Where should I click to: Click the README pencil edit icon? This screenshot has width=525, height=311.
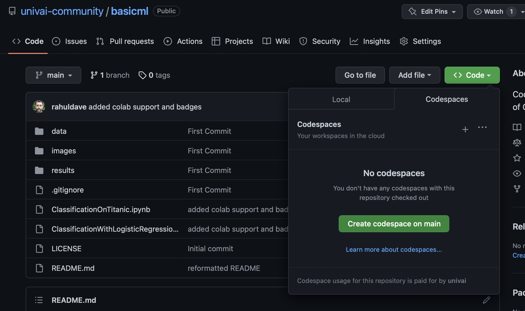pos(486,300)
